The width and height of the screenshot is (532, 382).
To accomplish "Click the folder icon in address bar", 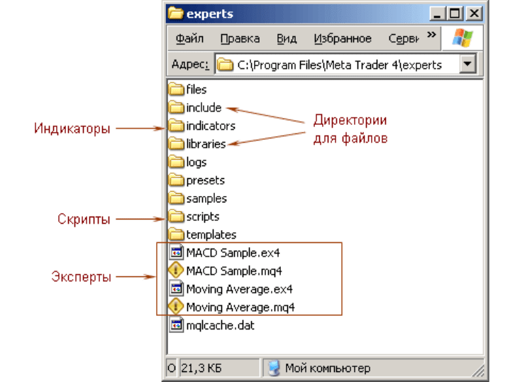I will coord(225,65).
